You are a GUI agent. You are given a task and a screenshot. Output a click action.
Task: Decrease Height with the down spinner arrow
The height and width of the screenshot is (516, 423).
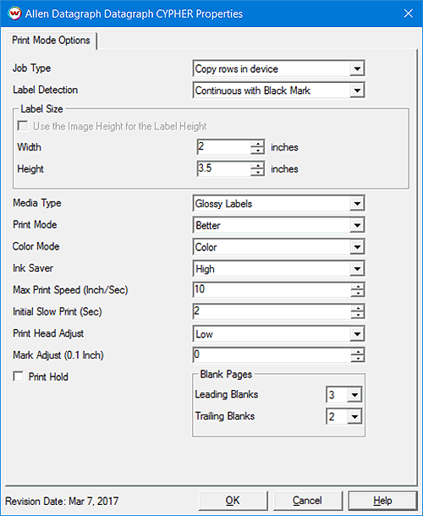pyautogui.click(x=257, y=173)
